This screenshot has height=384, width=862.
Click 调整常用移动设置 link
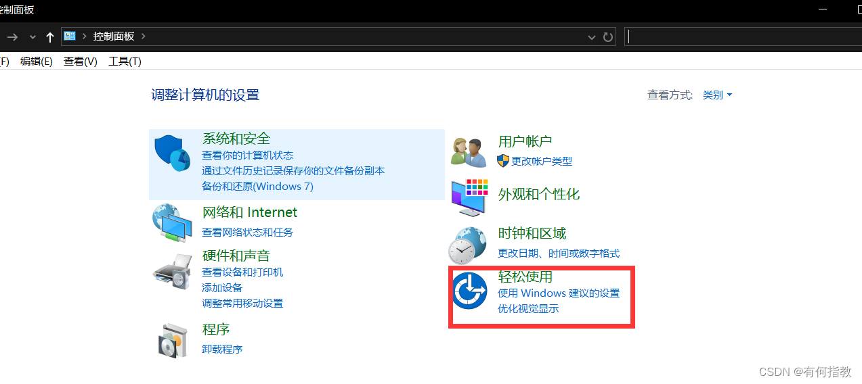[242, 304]
